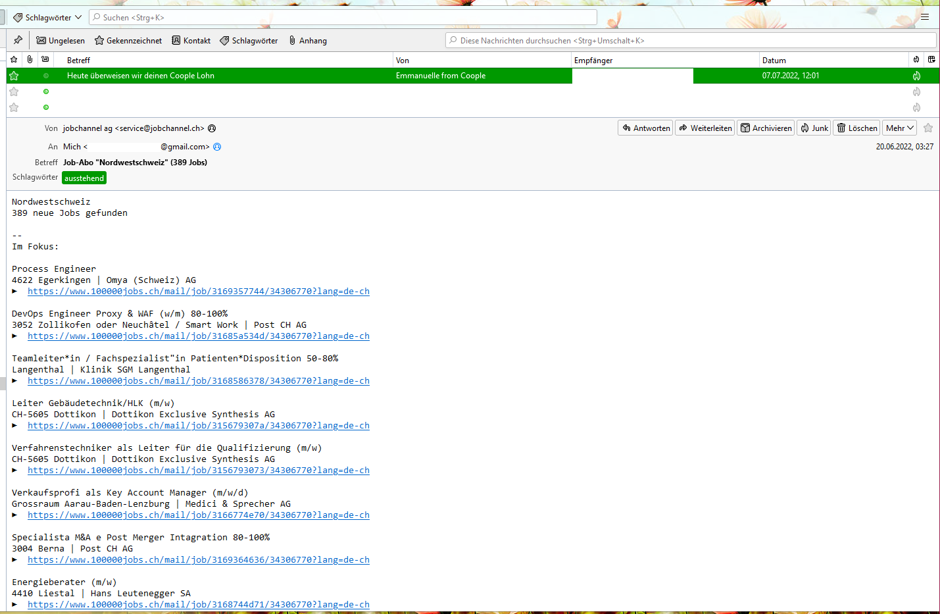This screenshot has height=614, width=940.
Task: Focus the 'Diese Nachrichten durchsuchen' filter field
Action: point(691,41)
